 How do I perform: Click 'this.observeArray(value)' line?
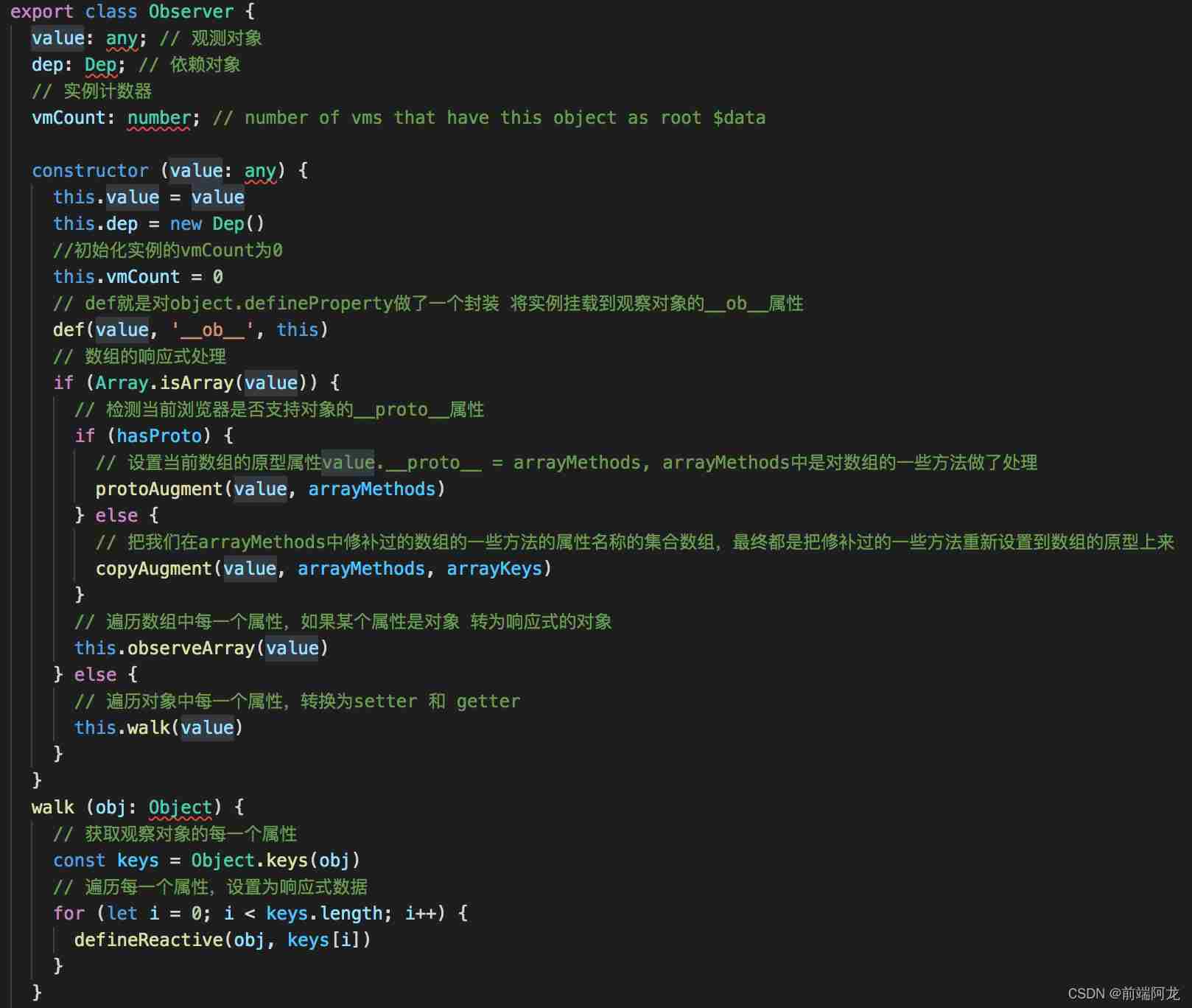(201, 648)
